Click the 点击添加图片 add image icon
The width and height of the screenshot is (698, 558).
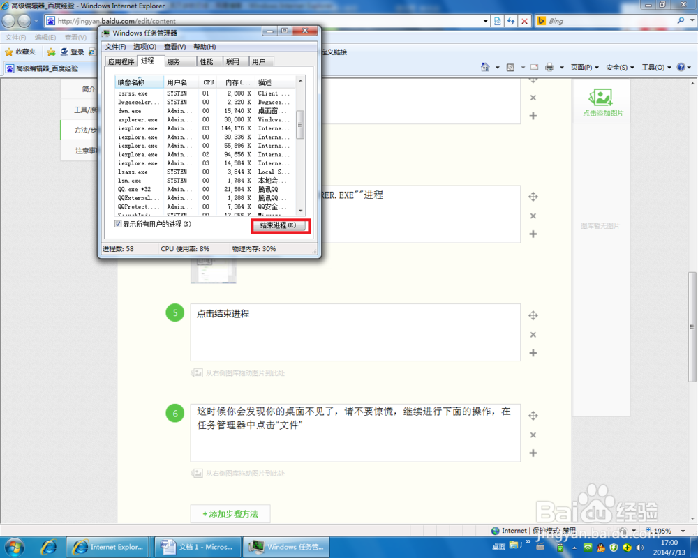coord(602,99)
